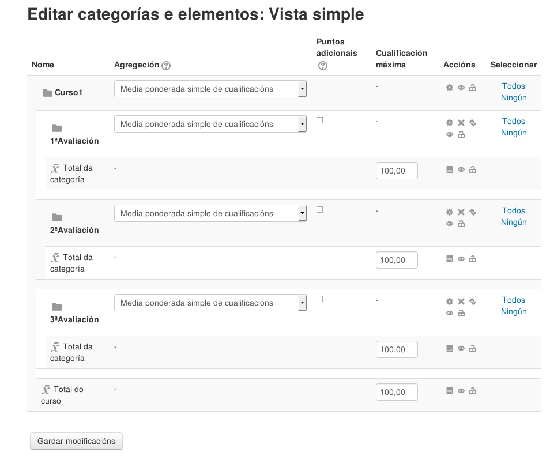Viewport: 550px width, 456px height.
Task: Click Ningún for 3ªAvaliación
Action: click(x=513, y=311)
